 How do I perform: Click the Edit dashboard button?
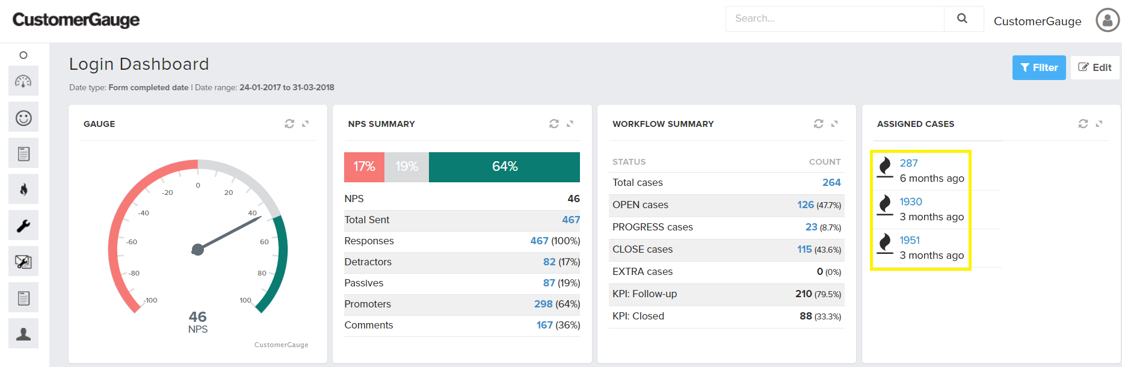pos(1095,67)
